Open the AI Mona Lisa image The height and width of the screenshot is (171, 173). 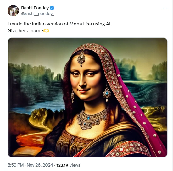(x=88, y=97)
